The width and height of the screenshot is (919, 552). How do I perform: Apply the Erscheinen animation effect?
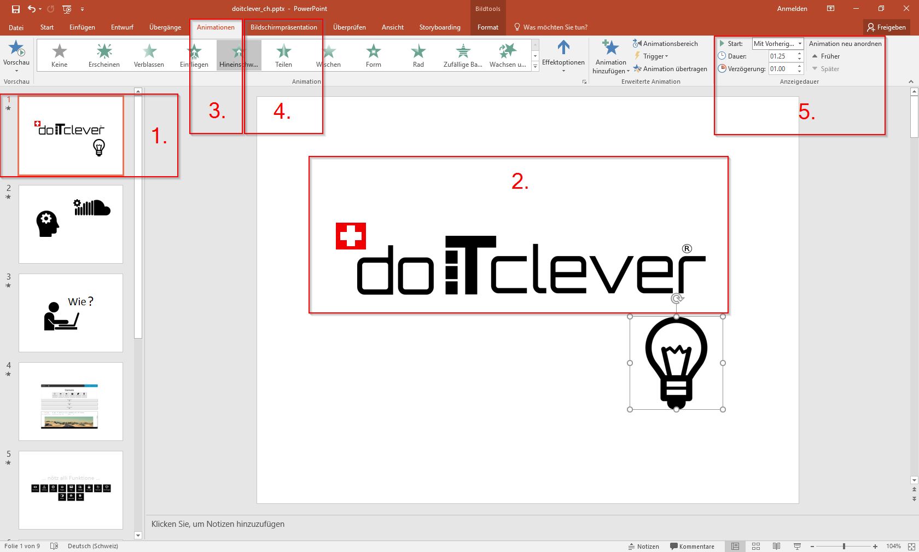click(x=104, y=56)
